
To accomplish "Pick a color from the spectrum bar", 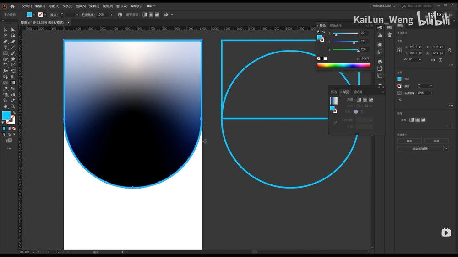I will [343, 66].
